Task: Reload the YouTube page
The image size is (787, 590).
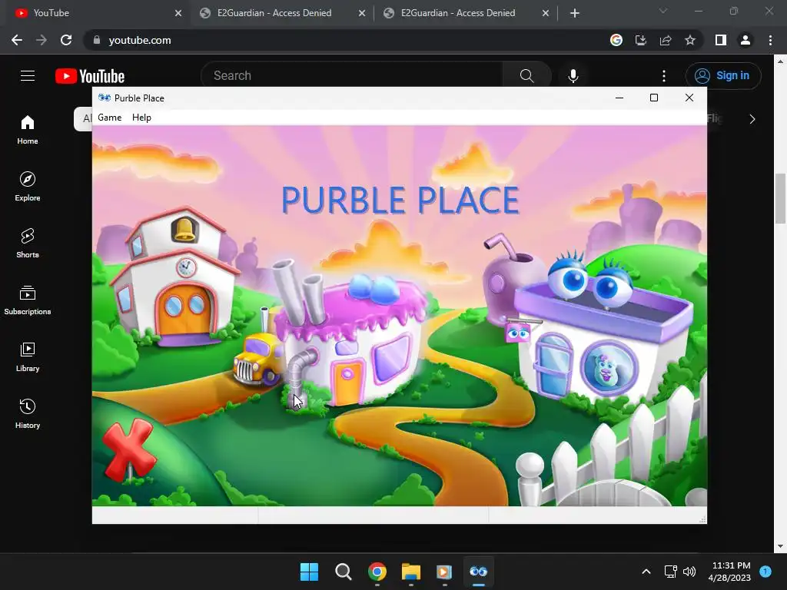Action: click(x=66, y=40)
